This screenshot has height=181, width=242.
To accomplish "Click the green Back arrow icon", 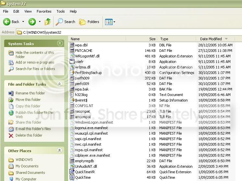I will point(6,22).
